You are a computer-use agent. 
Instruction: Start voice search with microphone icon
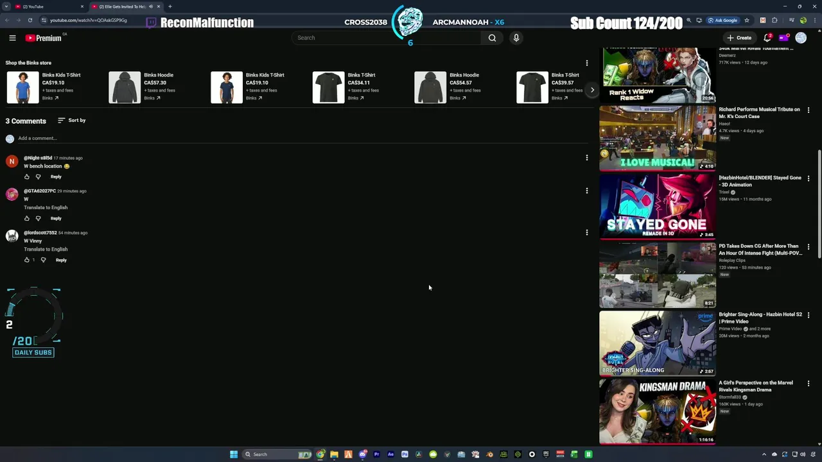(516, 38)
